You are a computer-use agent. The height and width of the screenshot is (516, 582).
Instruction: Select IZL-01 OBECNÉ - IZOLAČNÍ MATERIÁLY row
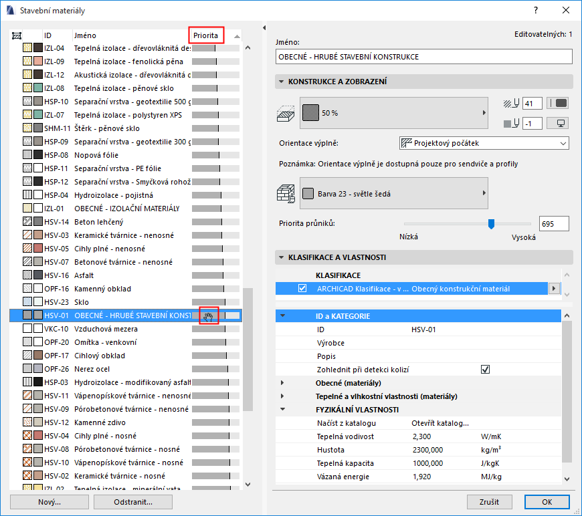tap(126, 209)
